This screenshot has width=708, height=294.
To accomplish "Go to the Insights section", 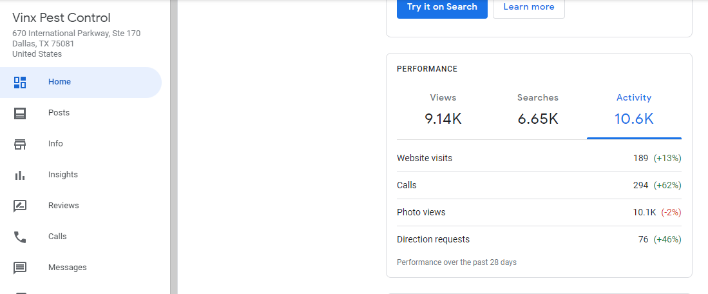I will [x=62, y=175].
